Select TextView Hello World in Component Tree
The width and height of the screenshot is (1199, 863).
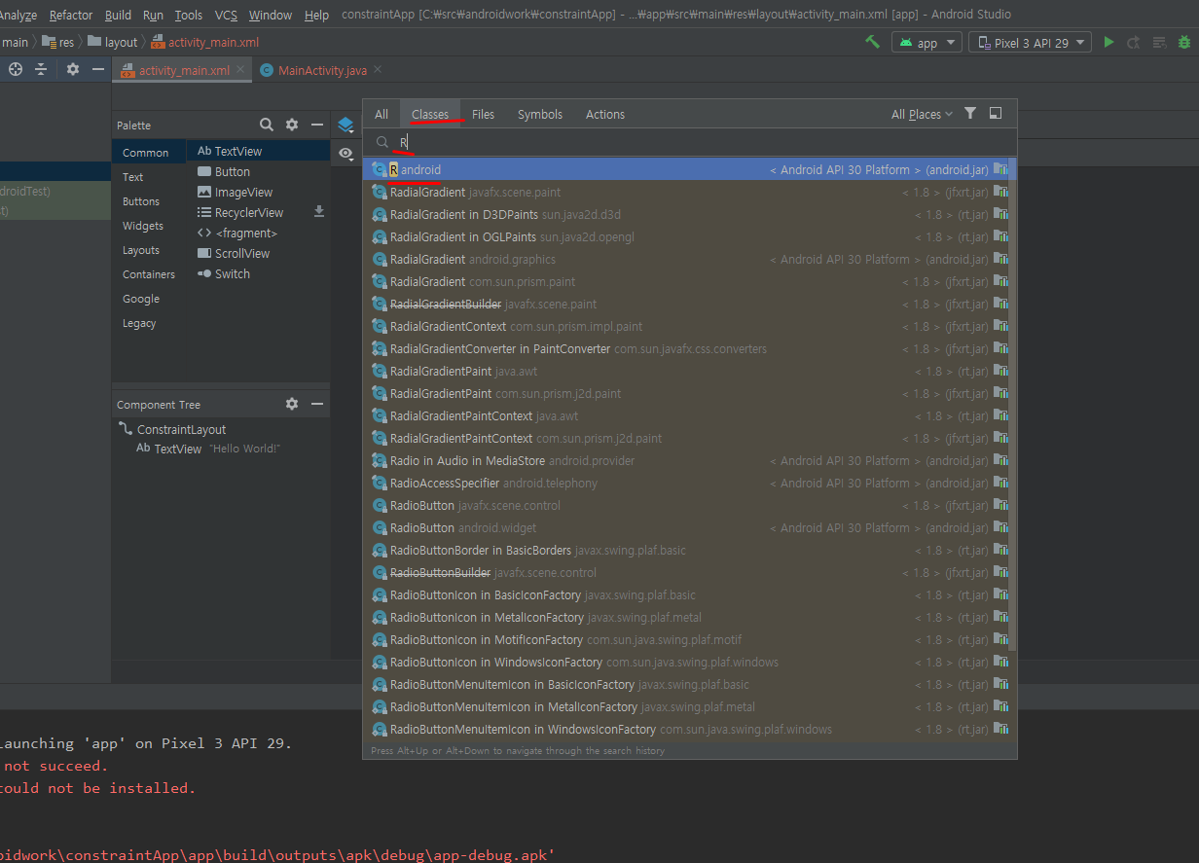(208, 449)
